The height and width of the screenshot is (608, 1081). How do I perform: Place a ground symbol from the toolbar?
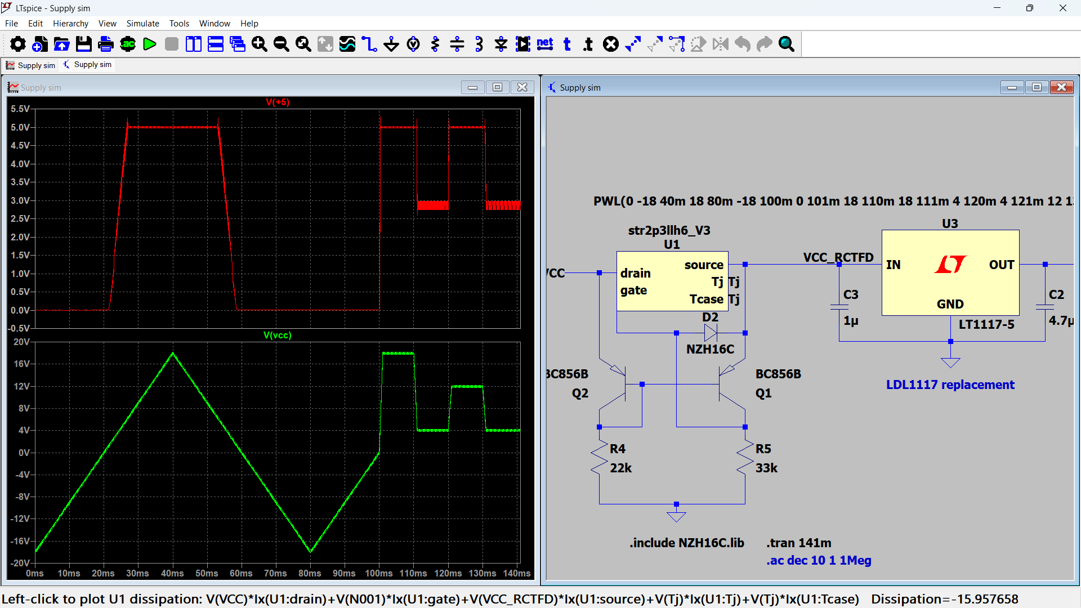391,44
